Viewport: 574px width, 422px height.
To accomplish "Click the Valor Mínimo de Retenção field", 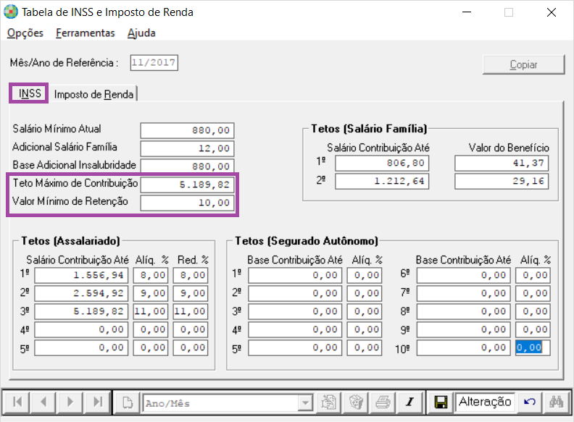I will coord(187,203).
